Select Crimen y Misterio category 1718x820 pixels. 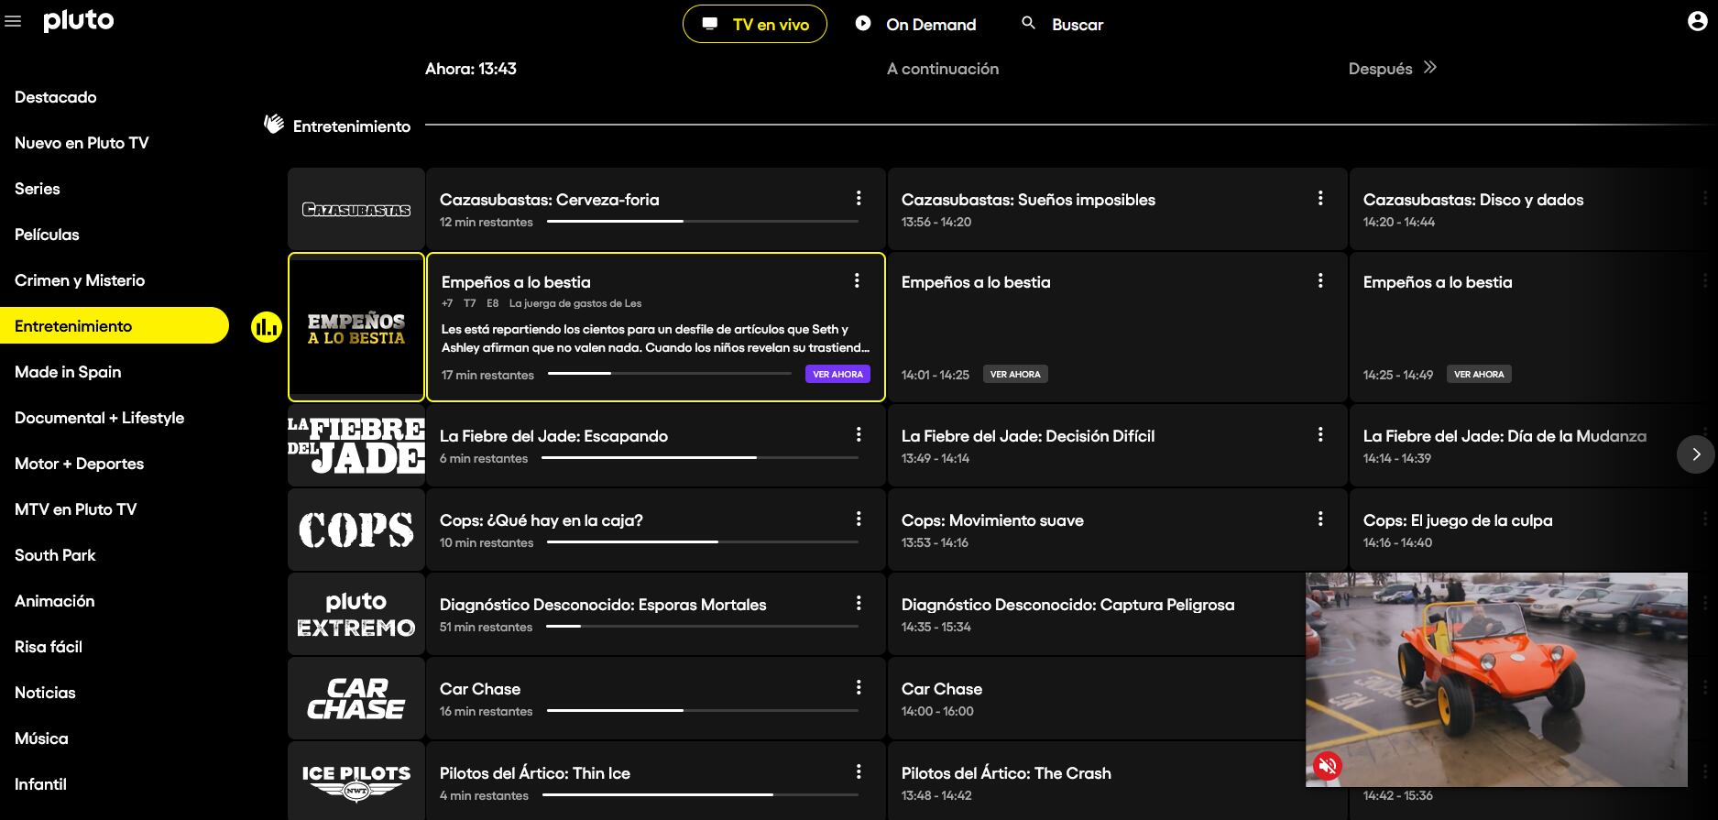pos(80,280)
